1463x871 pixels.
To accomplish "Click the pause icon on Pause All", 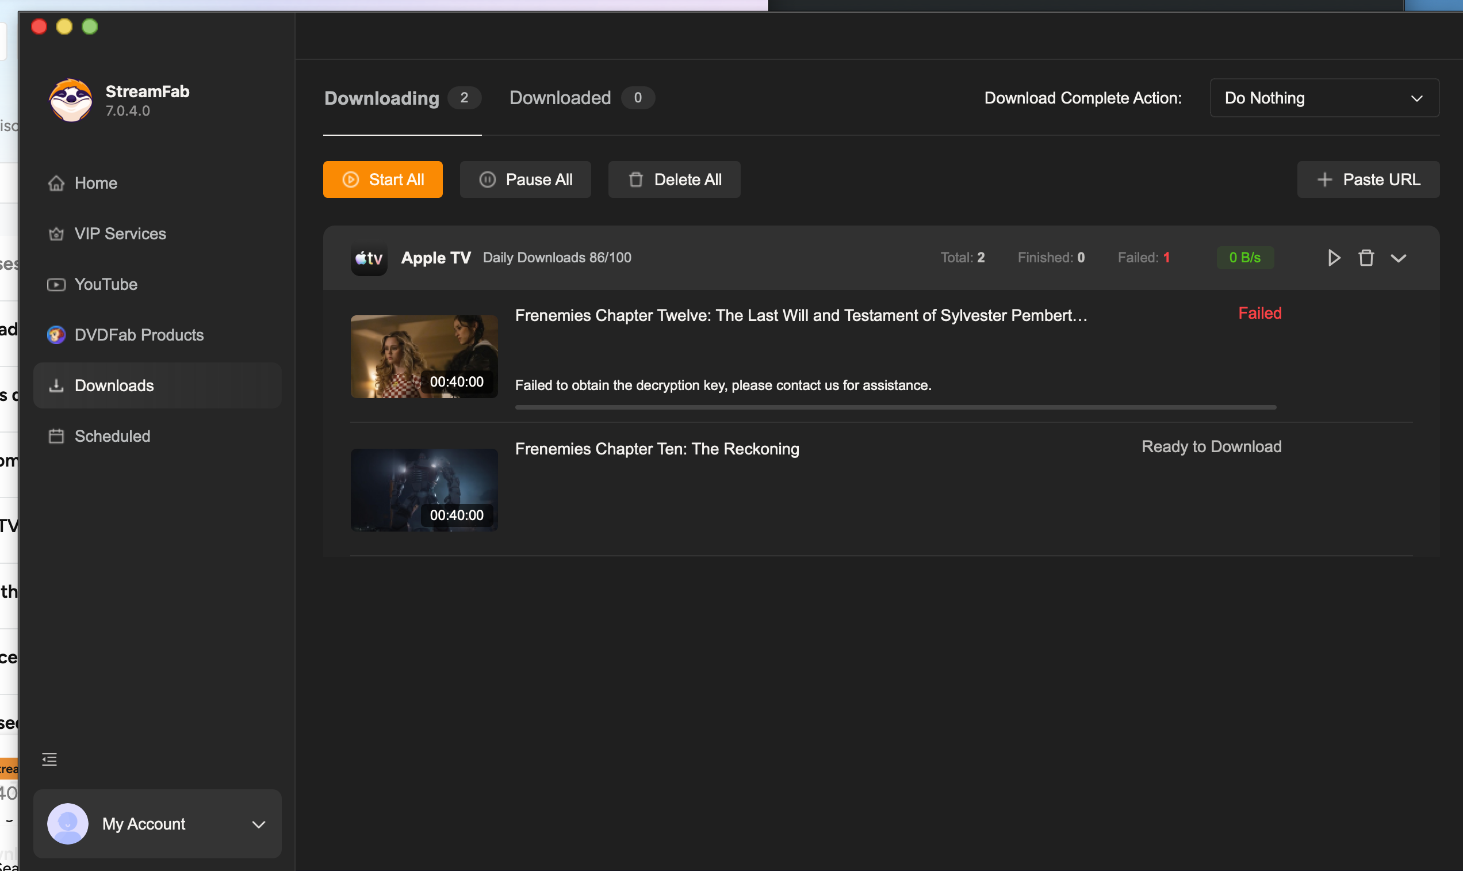I will 488,179.
